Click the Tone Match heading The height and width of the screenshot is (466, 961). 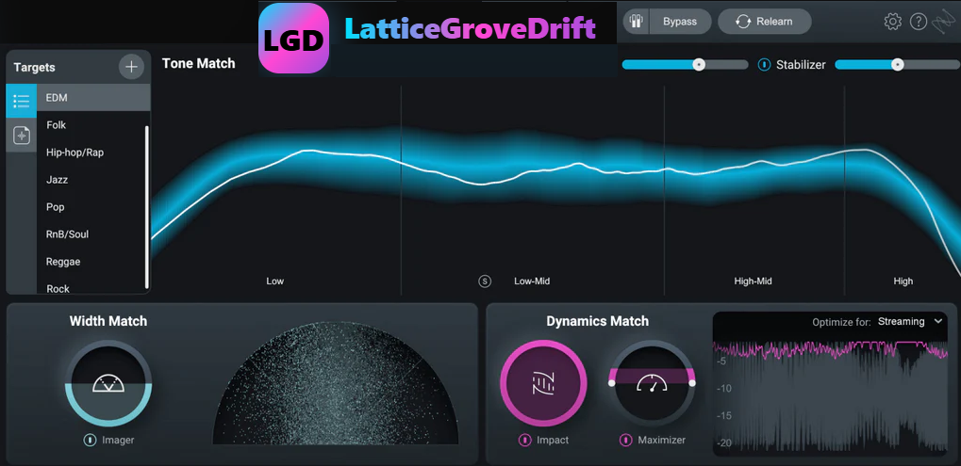[x=199, y=64]
